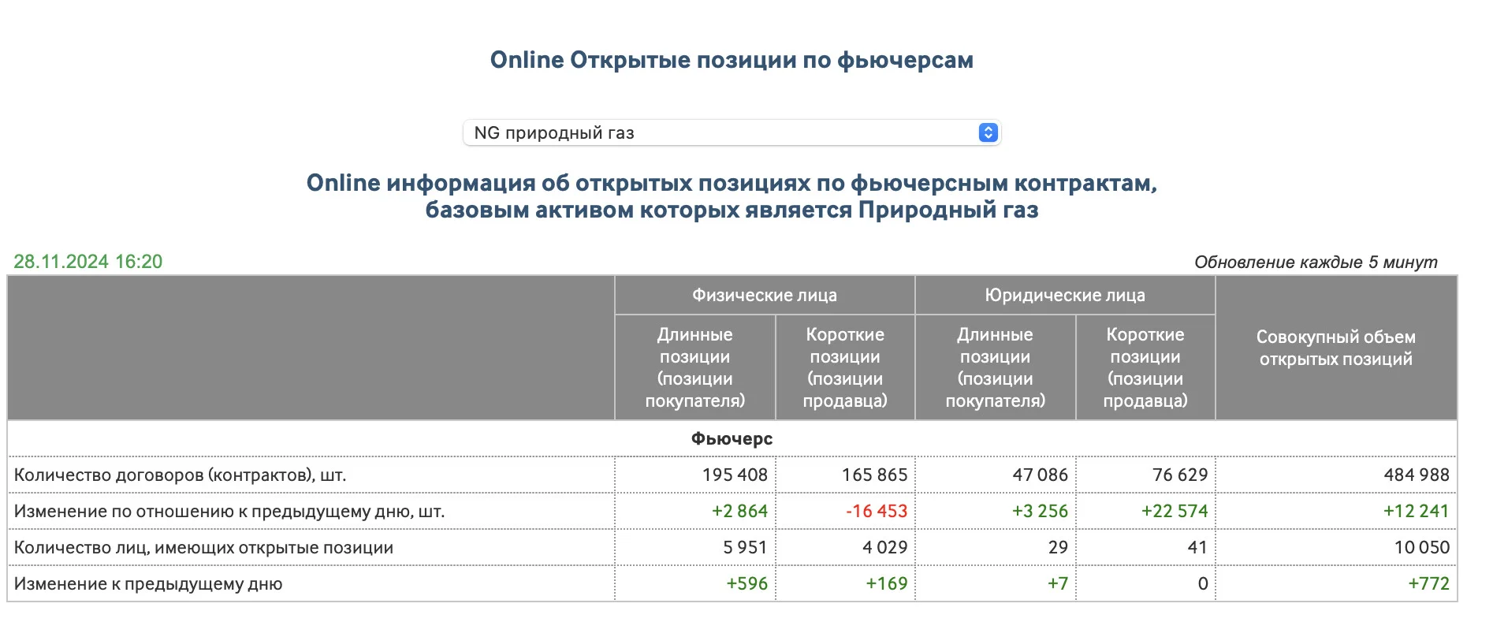Click the green value +22 574
The height and width of the screenshot is (637, 1493).
pyautogui.click(x=1175, y=512)
